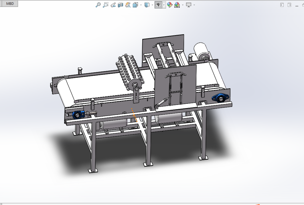The width and height of the screenshot is (304, 205).
Task: Select the toothed roller on the conveyor
Action: 130,73
